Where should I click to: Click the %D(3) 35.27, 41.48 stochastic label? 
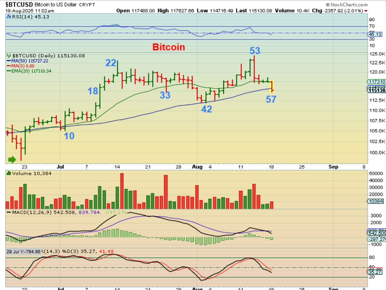pyautogui.click(x=88, y=252)
